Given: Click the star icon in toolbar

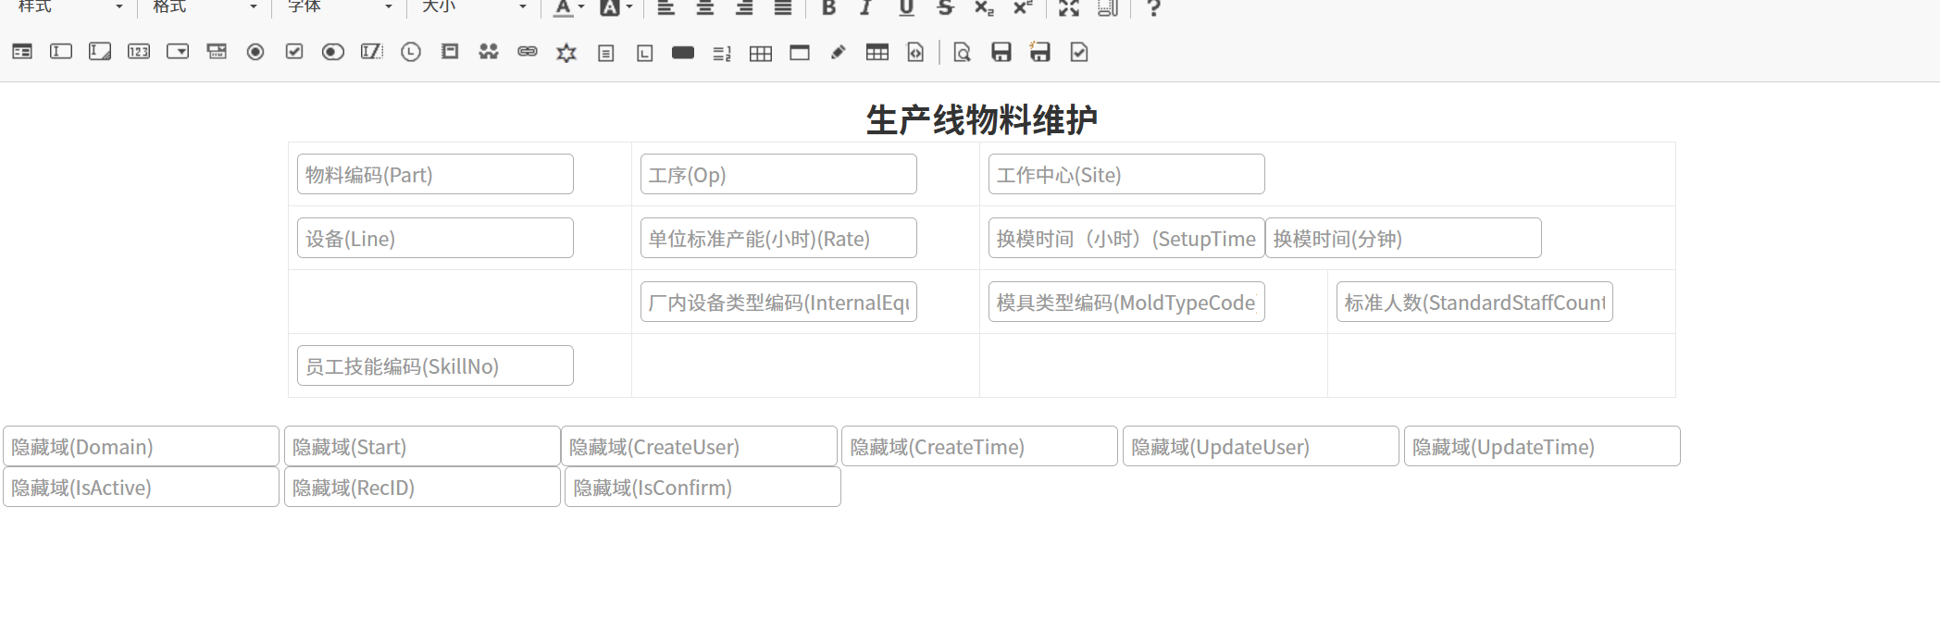Looking at the screenshot, I should pyautogui.click(x=566, y=53).
